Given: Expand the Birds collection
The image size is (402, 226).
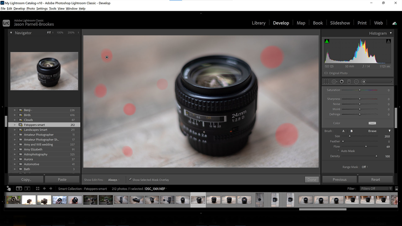Looking at the screenshot, I should [x=14, y=115].
